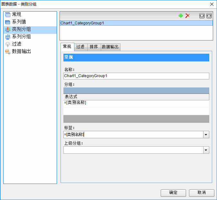Screen dimensions: 217x200
Task: Switch to the 过滤 tab
Action: click(x=80, y=47)
